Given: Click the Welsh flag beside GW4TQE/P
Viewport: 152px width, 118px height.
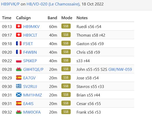Looking at the screenshot, I should point(19,69).
